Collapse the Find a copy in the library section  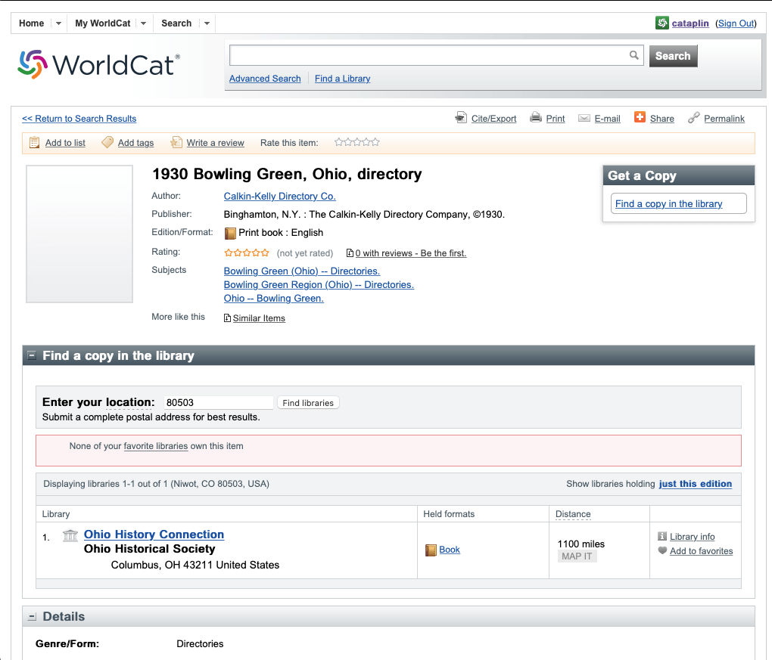pyautogui.click(x=32, y=355)
